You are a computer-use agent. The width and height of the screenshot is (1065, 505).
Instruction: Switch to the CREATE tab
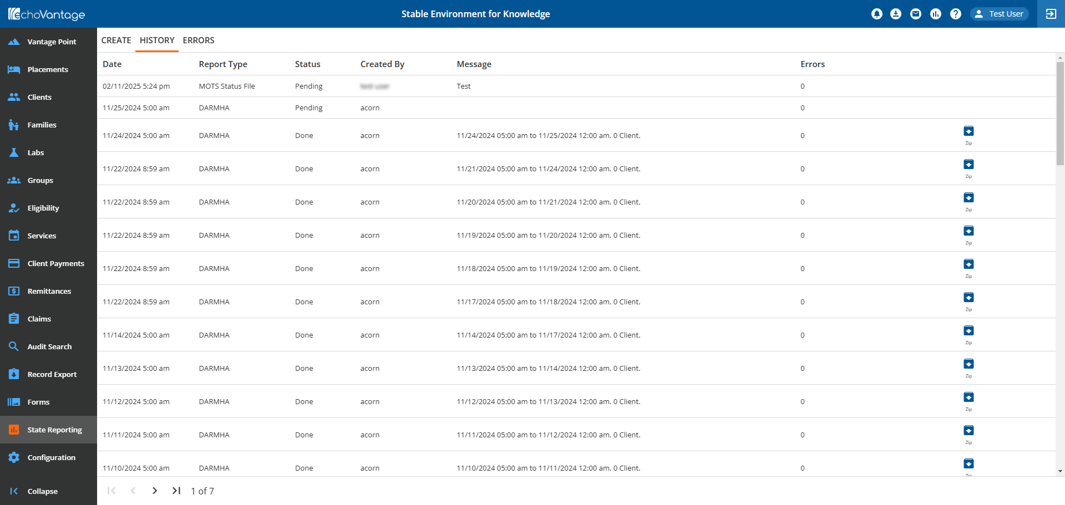coord(116,40)
